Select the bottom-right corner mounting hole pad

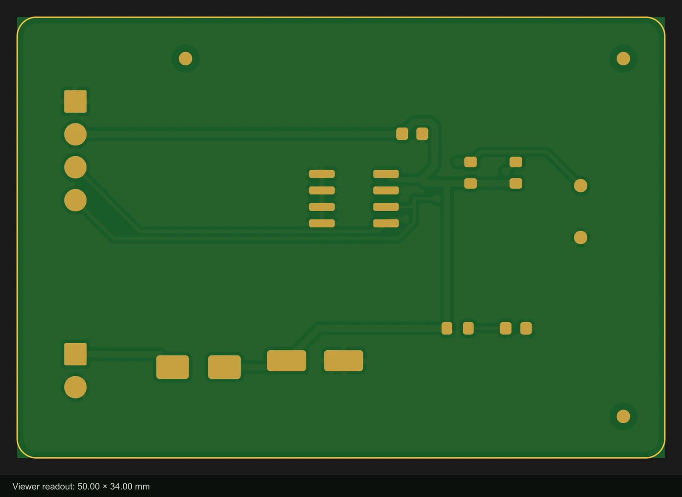(x=623, y=416)
